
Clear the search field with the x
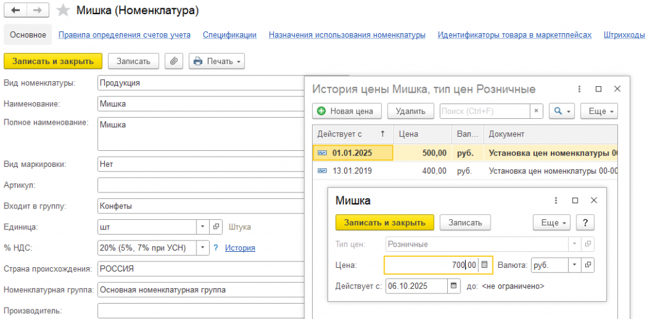point(537,111)
